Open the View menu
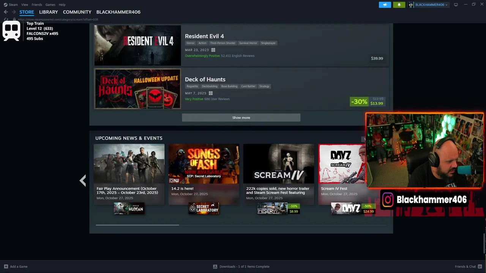486x273 pixels. click(25, 5)
